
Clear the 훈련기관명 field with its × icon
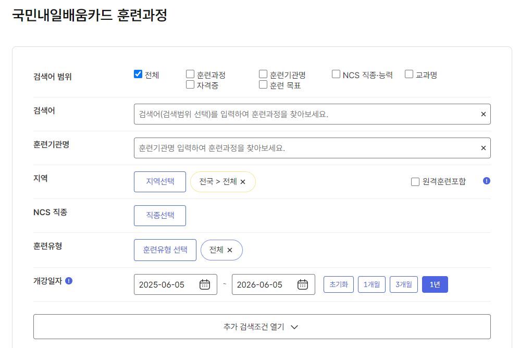483,147
